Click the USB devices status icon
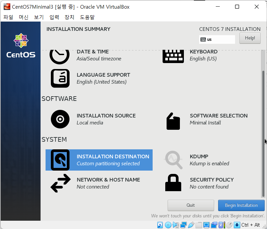The width and height of the screenshot is (267, 229). 191,225
